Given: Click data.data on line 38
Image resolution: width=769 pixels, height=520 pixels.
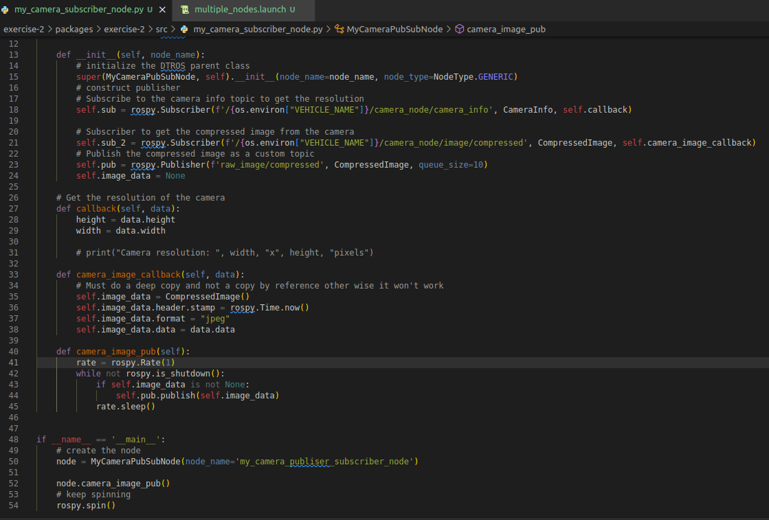Looking at the screenshot, I should [212, 329].
